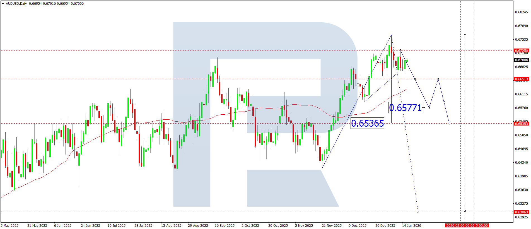Viewport: 531px width, 229px height.
Task: Click the 0.63630 price scale value
Action: click(x=521, y=190)
